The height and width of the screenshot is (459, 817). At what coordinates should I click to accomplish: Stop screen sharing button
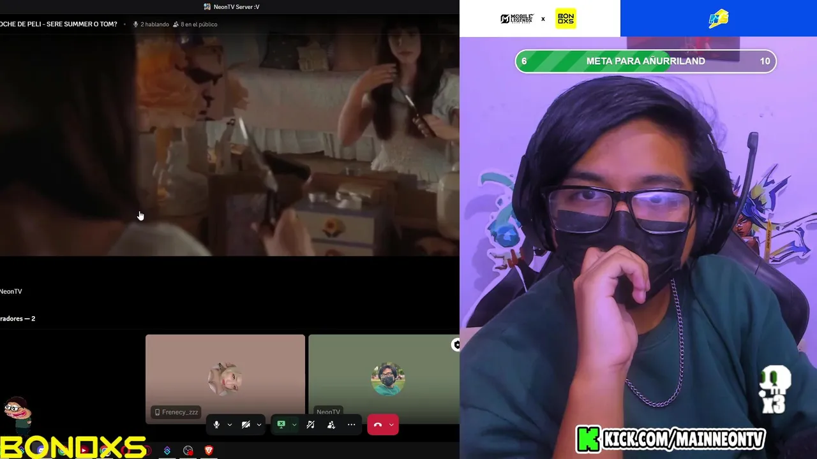coord(281,425)
